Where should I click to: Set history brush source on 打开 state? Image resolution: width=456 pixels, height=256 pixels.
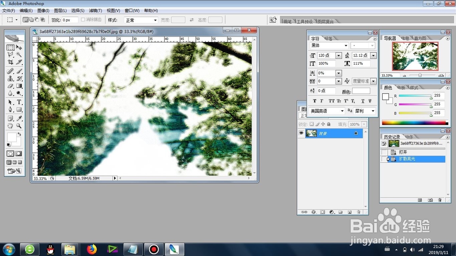(384, 152)
